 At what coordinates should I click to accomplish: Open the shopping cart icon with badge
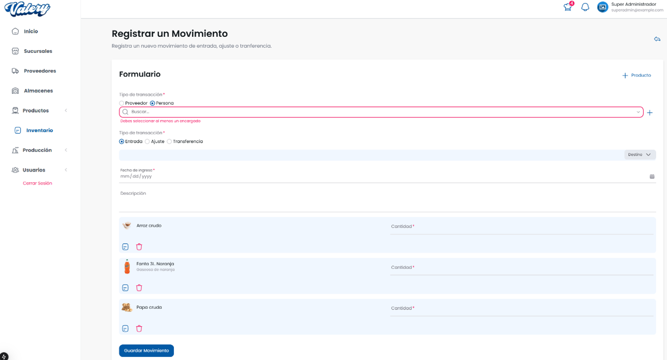[x=568, y=7]
